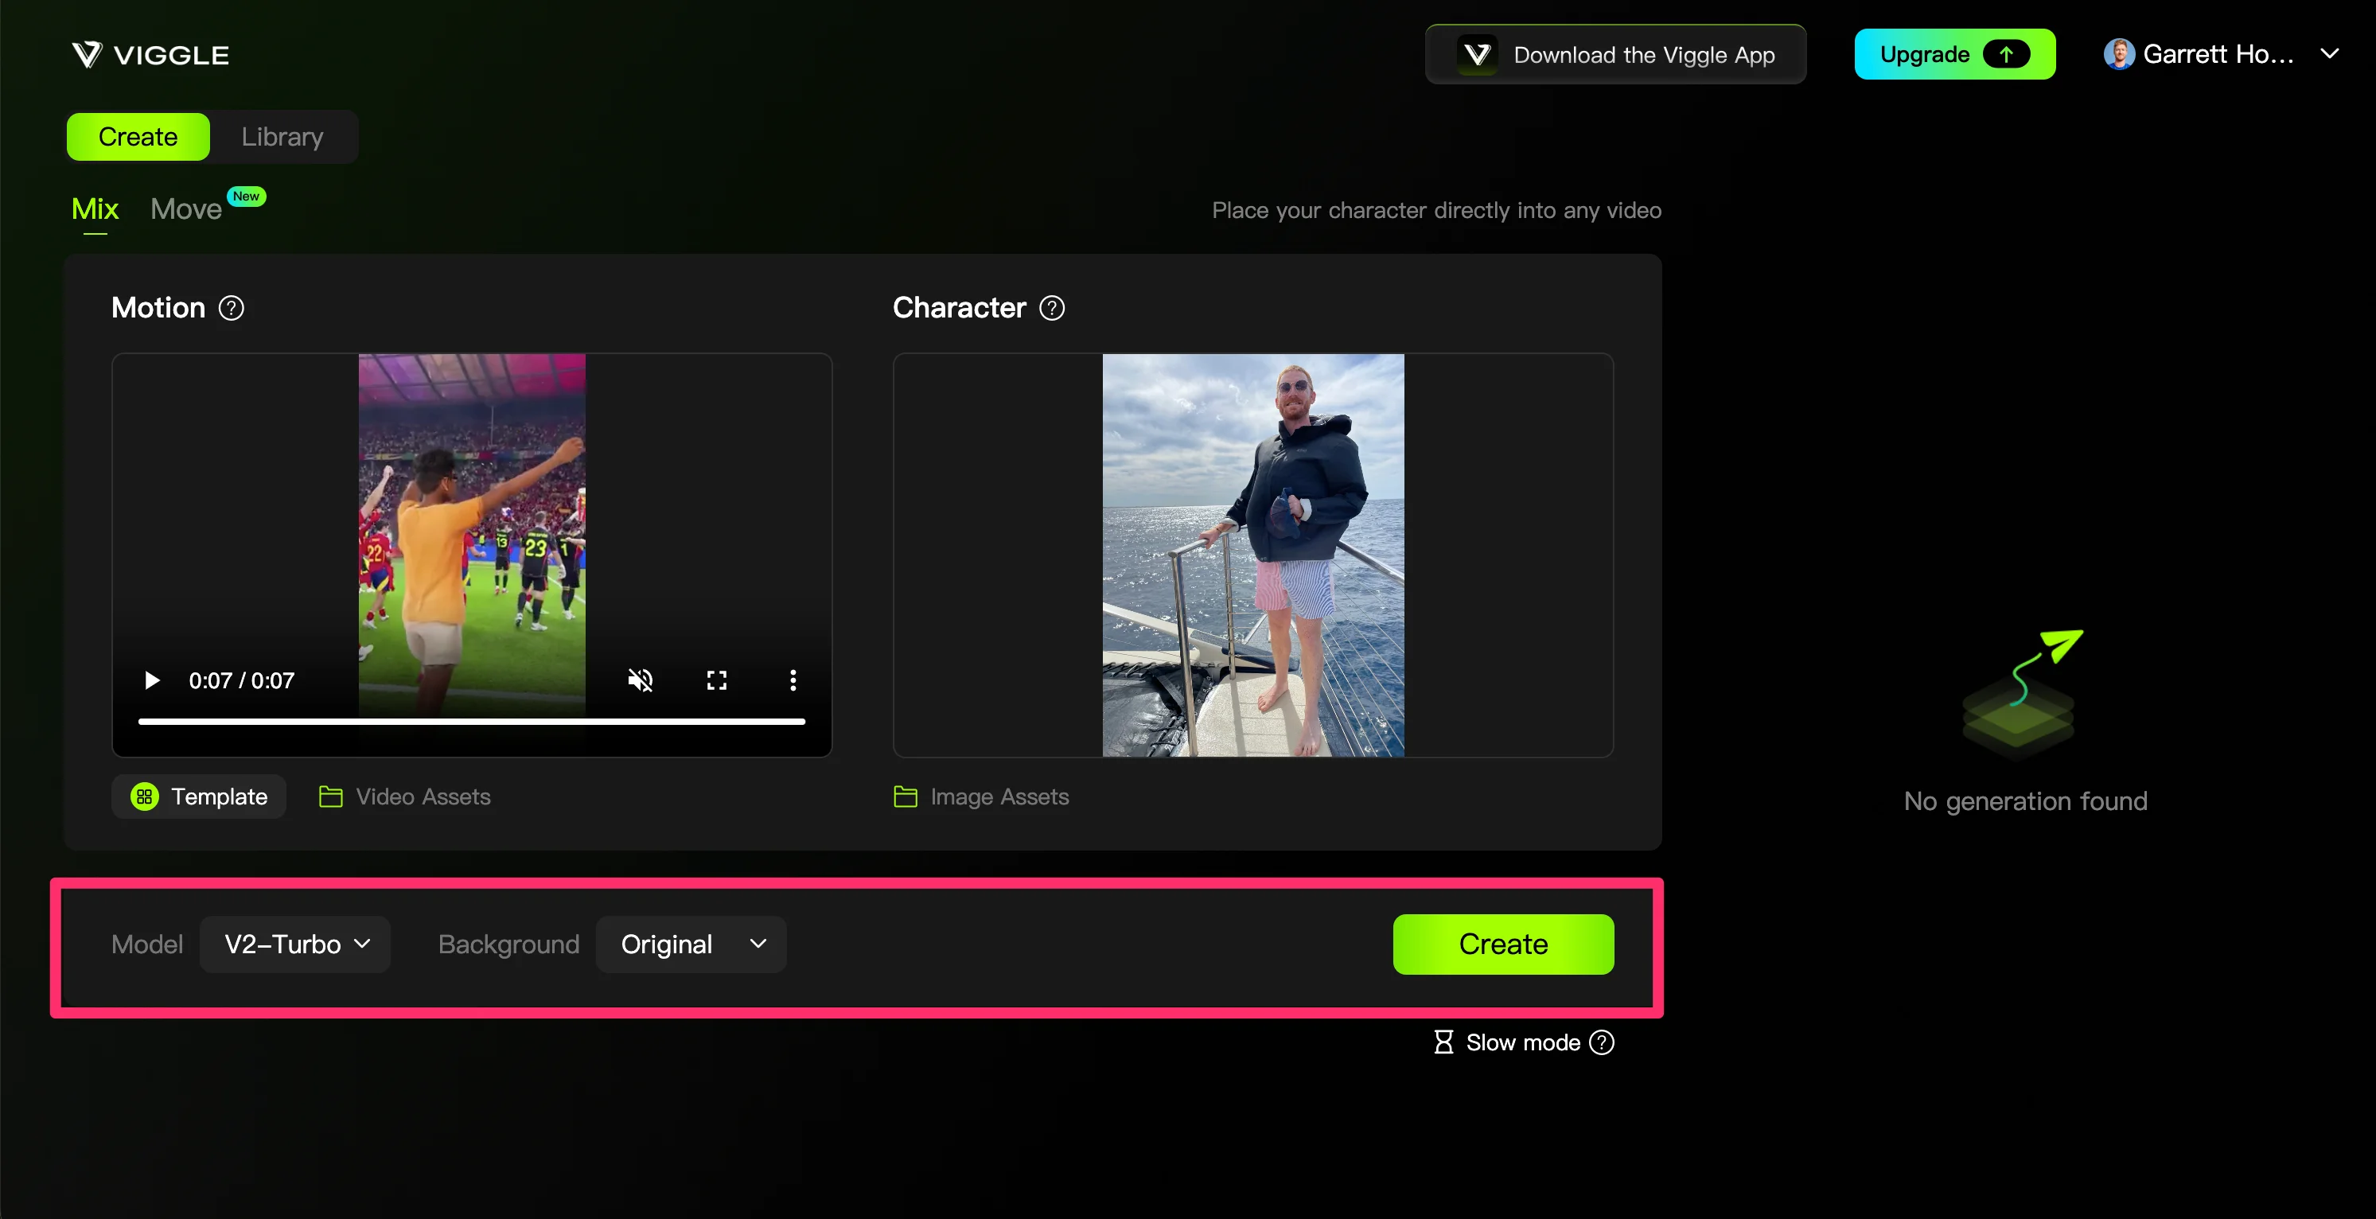The image size is (2376, 1219).
Task: Open the video's three-dot options menu
Action: [793, 680]
